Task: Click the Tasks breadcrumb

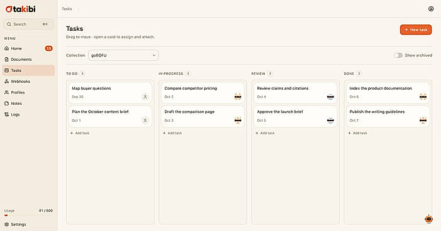Action: pos(67,9)
